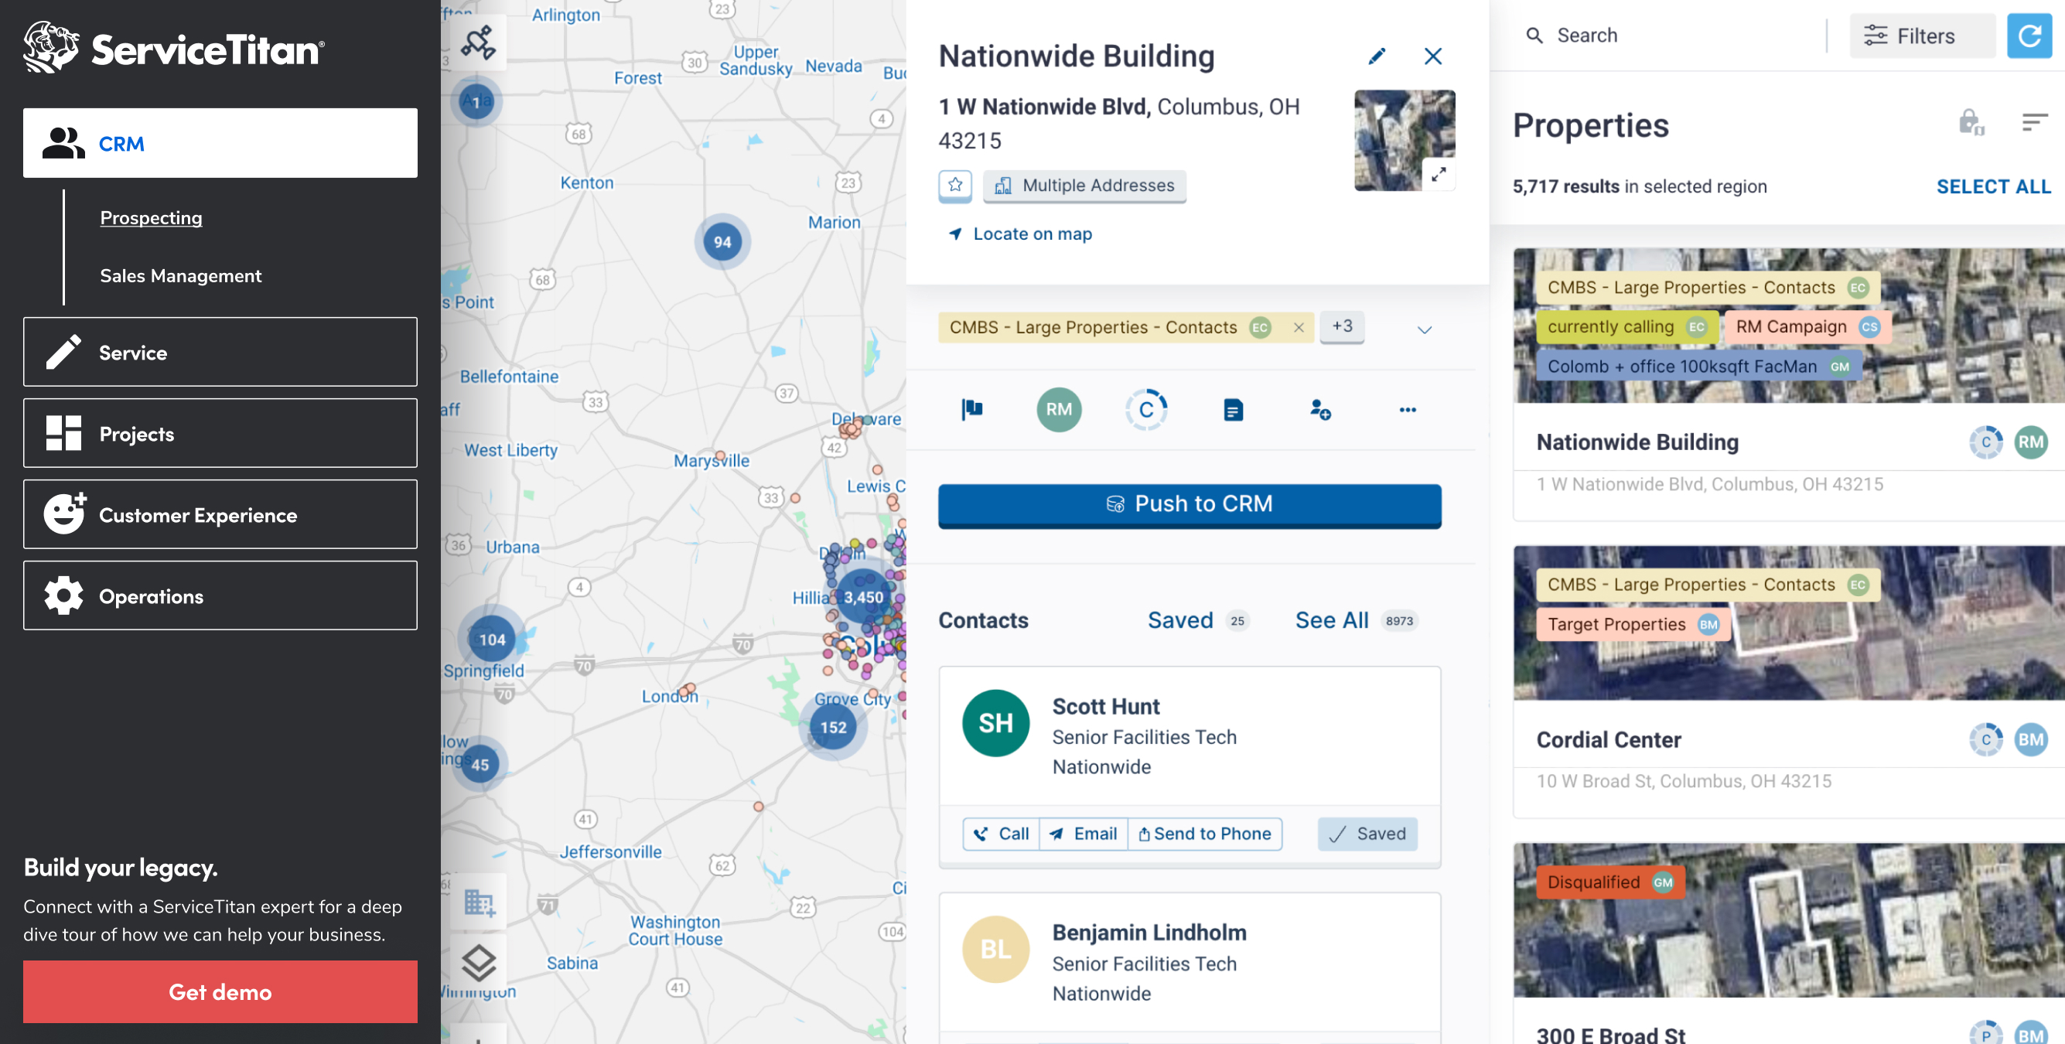The height and width of the screenshot is (1044, 2065).
Task: Open the notes document icon
Action: (1233, 410)
